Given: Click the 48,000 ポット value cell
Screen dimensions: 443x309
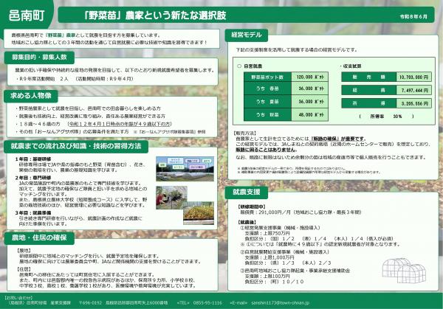Looking at the screenshot, I should (310, 115).
